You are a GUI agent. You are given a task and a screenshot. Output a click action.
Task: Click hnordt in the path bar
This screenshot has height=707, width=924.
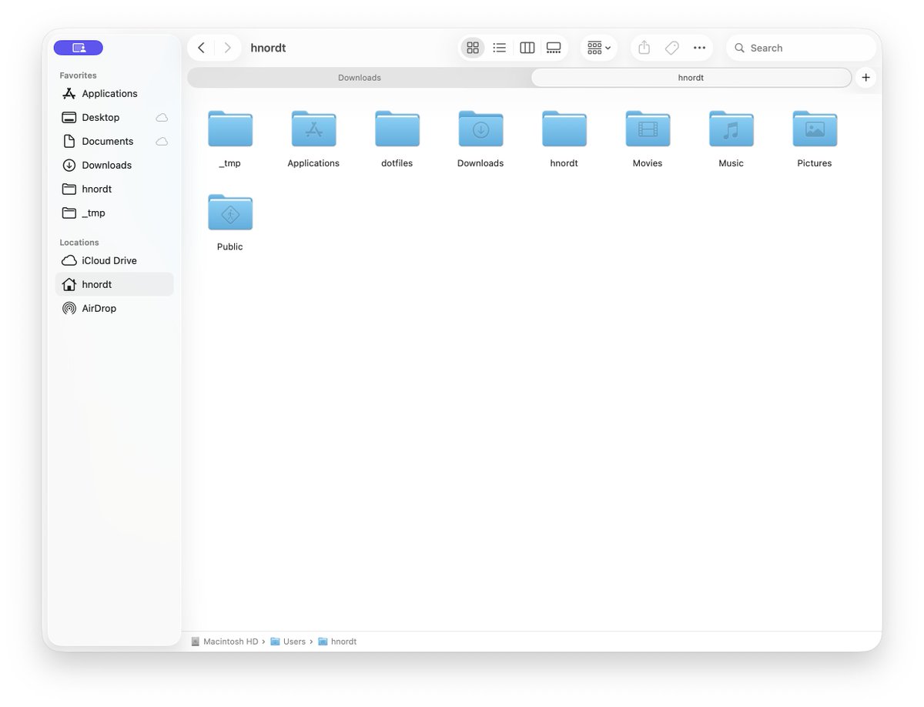(337, 642)
